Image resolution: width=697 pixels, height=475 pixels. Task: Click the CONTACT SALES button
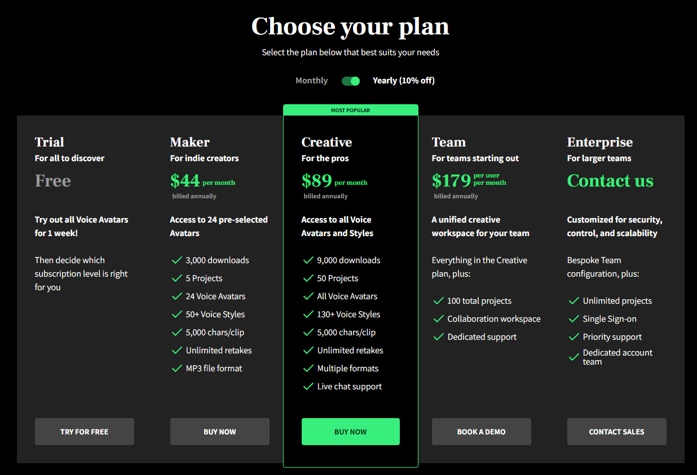click(x=616, y=432)
